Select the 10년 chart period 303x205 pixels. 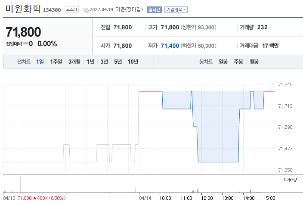133,62
